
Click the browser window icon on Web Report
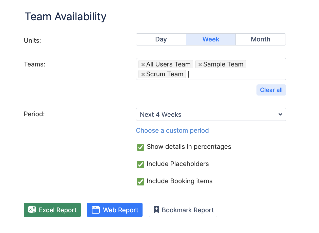click(x=95, y=210)
